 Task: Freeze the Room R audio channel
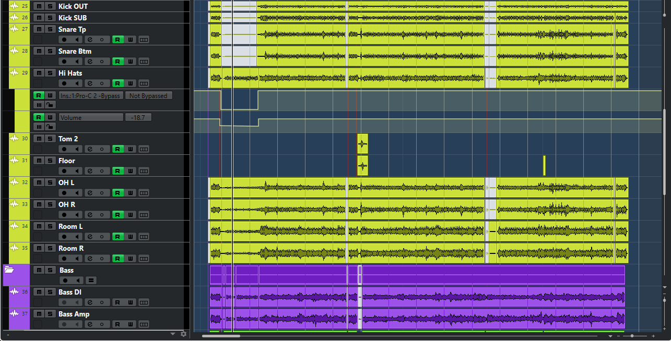pyautogui.click(x=102, y=259)
